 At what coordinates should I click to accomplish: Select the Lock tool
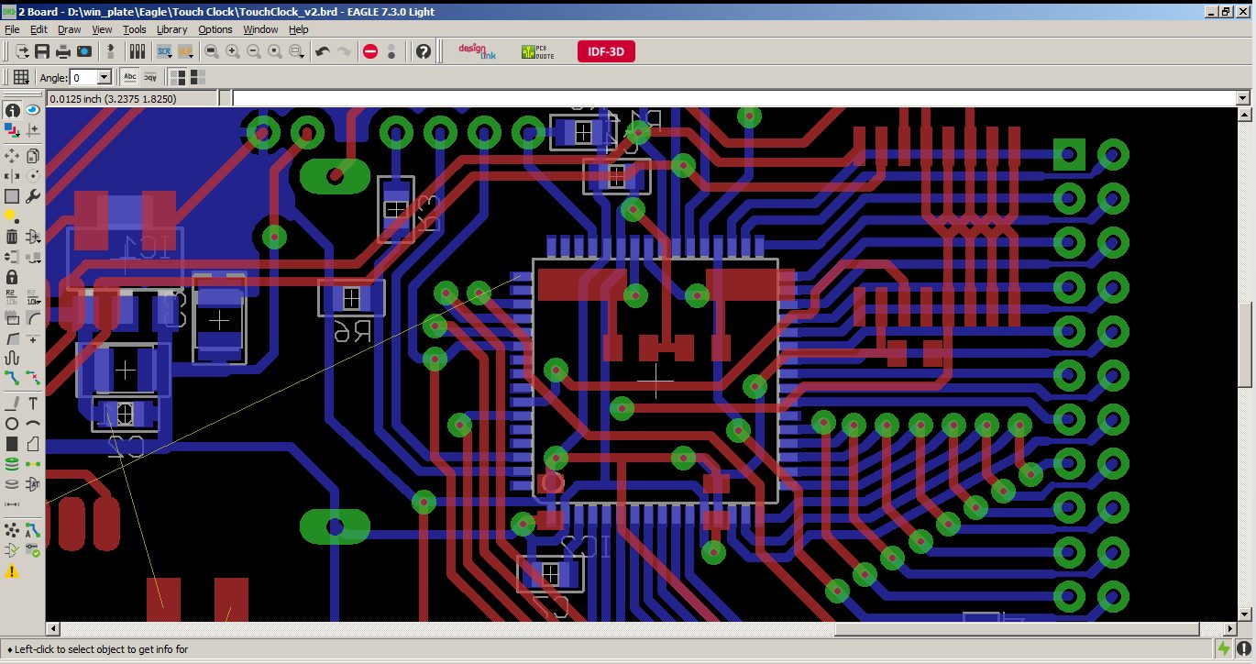(x=12, y=277)
